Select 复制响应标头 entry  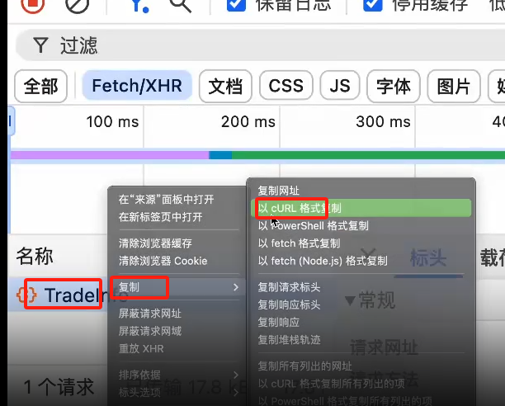click(x=289, y=304)
